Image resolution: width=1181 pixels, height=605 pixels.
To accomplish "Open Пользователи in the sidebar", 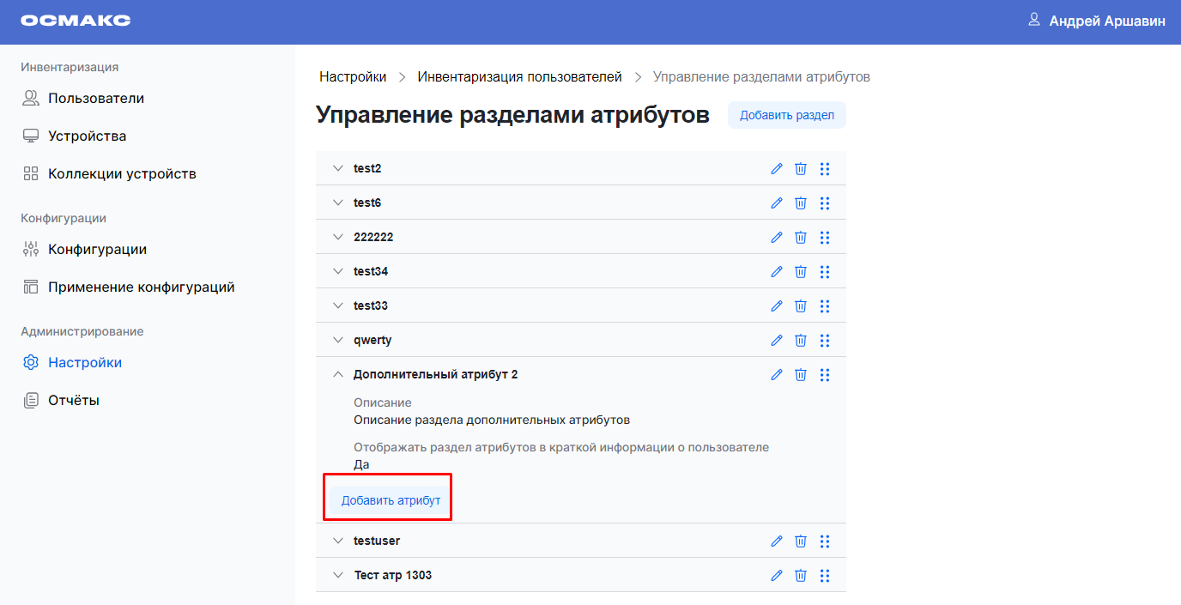I will click(x=95, y=99).
